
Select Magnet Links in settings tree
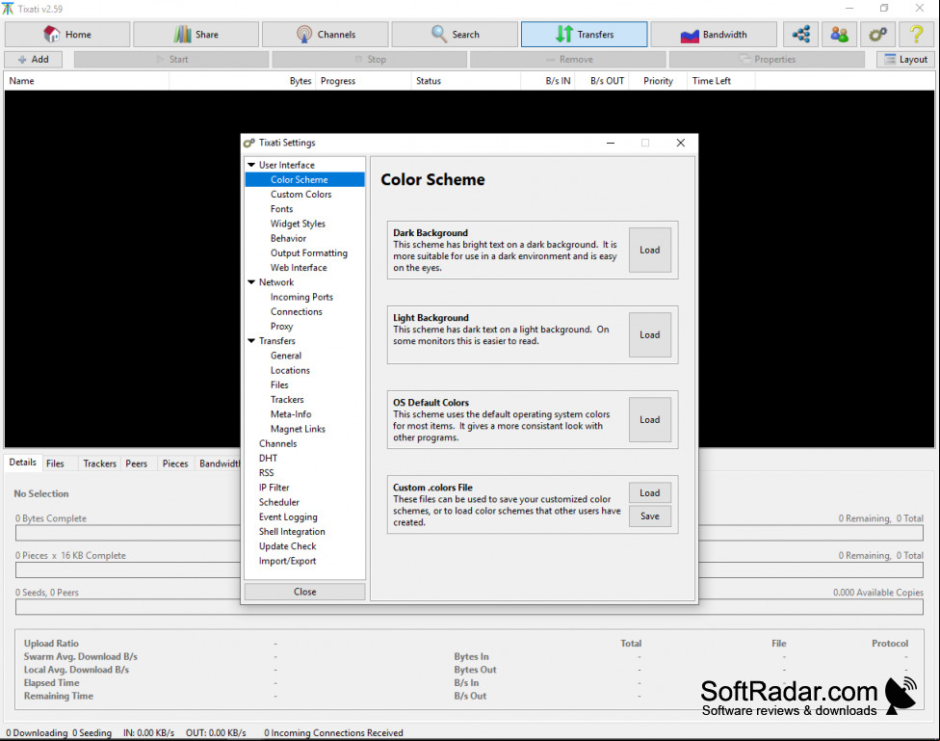click(298, 429)
